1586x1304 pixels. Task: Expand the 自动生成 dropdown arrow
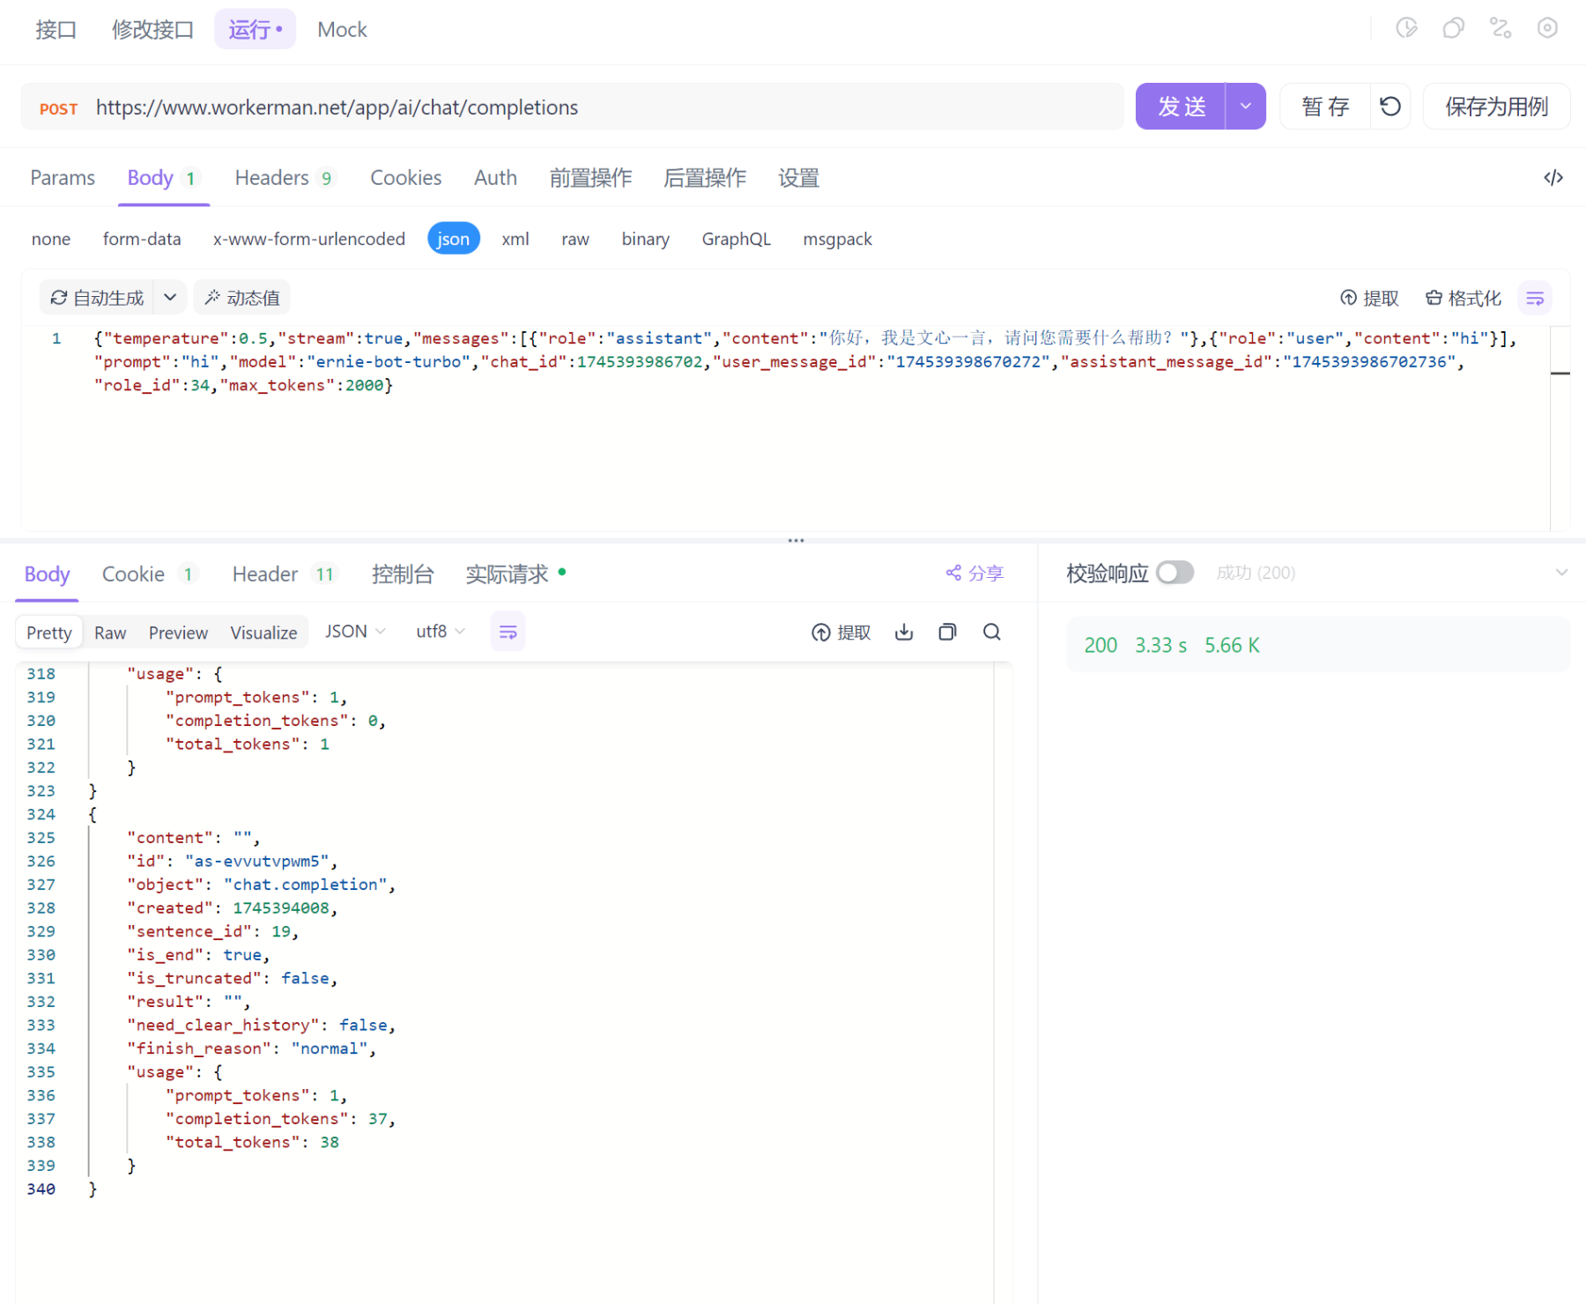point(170,298)
